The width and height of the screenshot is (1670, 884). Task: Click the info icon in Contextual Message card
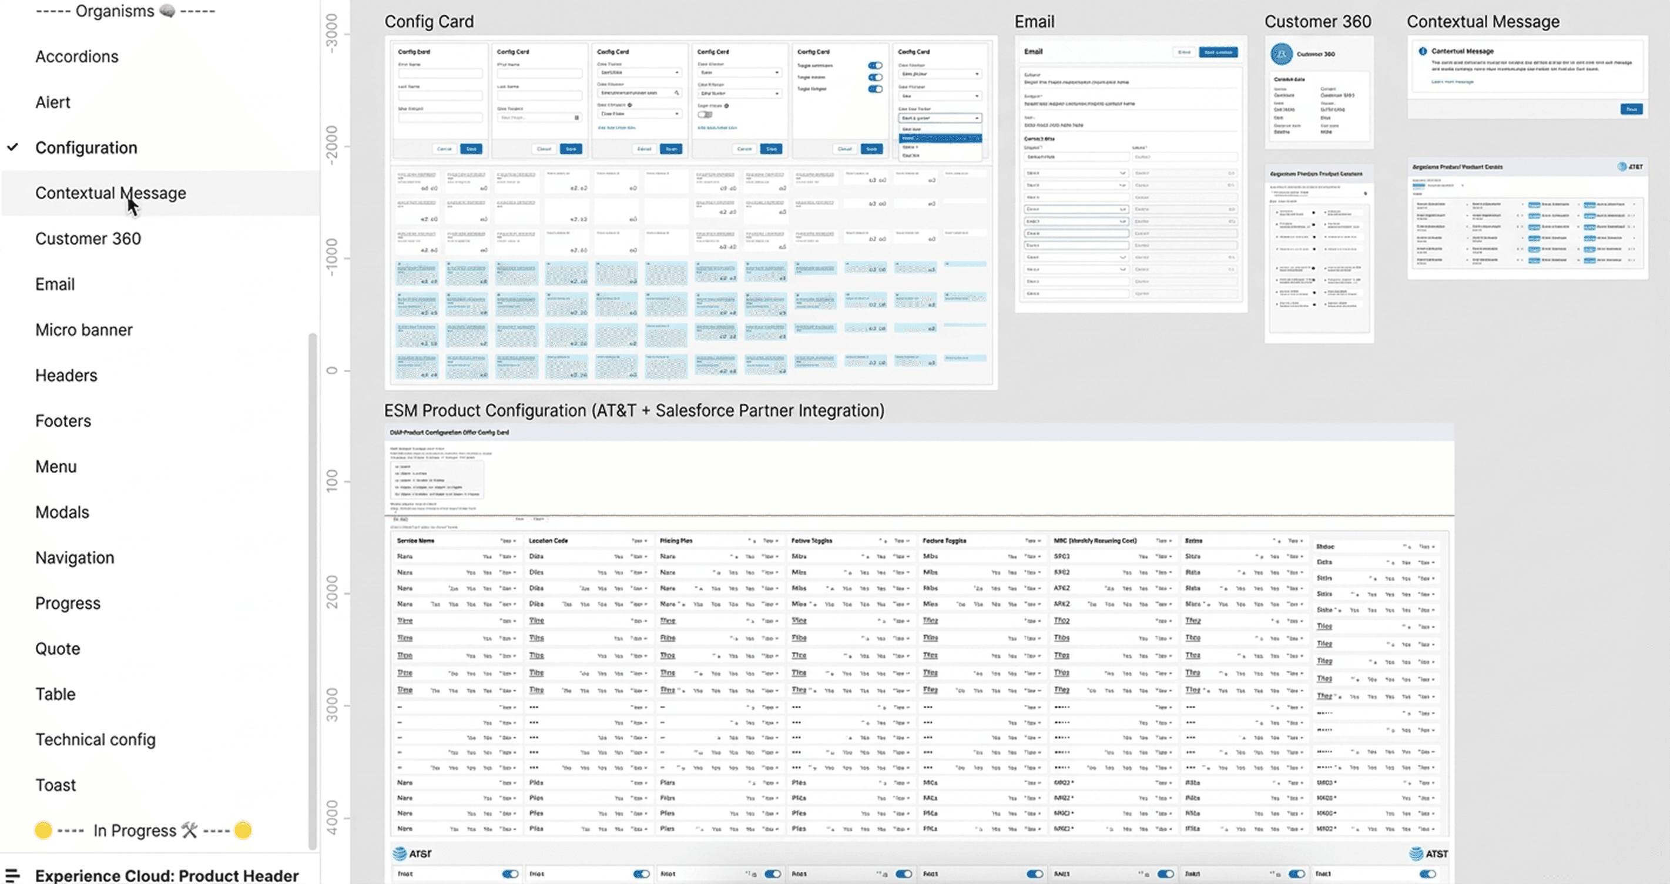pyautogui.click(x=1423, y=51)
